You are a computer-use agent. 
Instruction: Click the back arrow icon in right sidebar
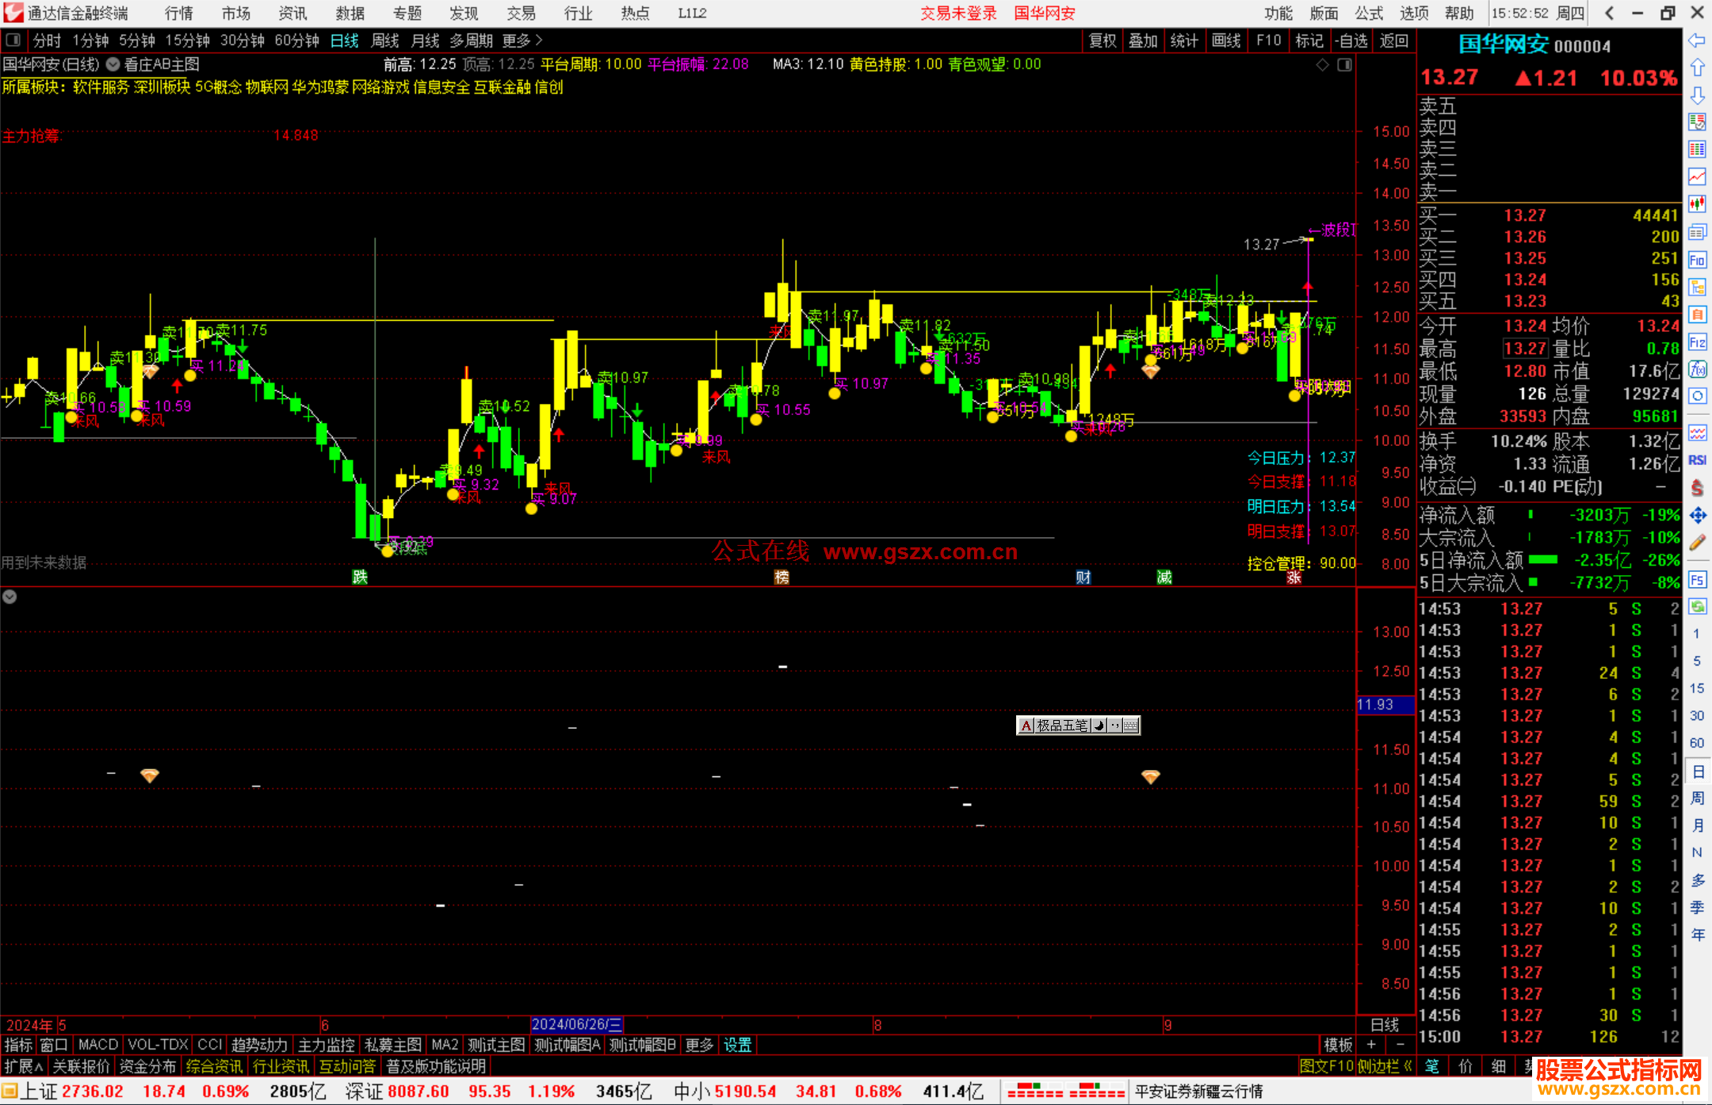(1697, 40)
